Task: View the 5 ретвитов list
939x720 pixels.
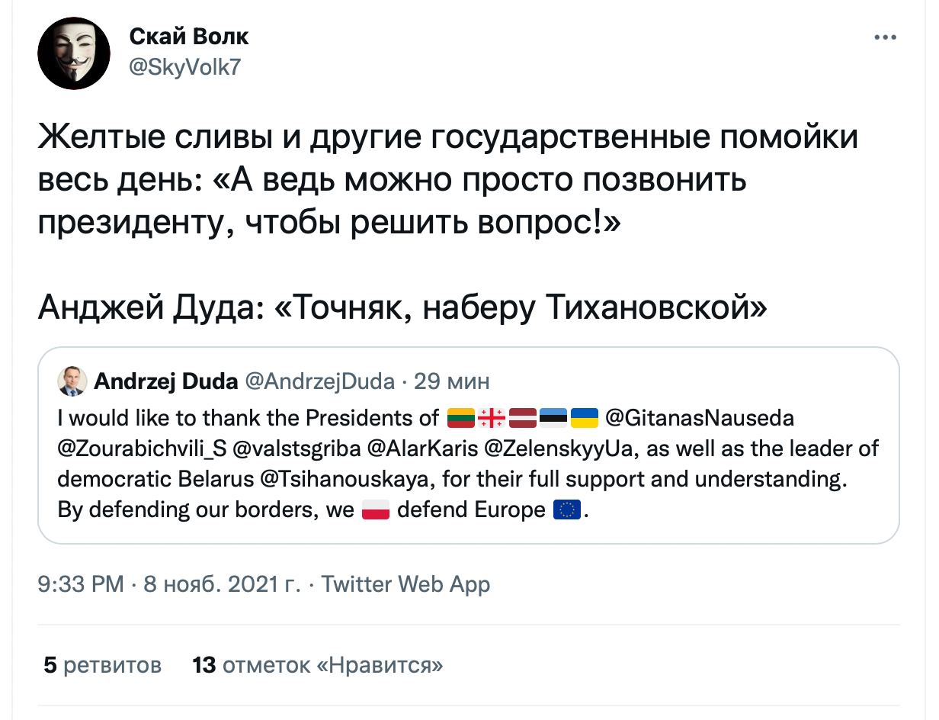Action: (103, 665)
